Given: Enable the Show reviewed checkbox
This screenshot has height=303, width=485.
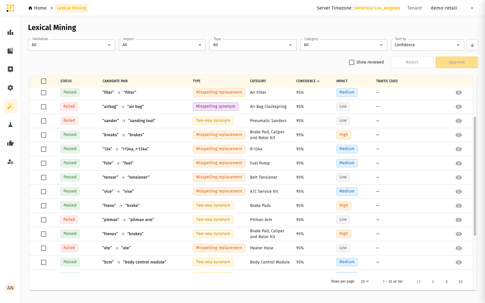Looking at the screenshot, I should (x=352, y=62).
